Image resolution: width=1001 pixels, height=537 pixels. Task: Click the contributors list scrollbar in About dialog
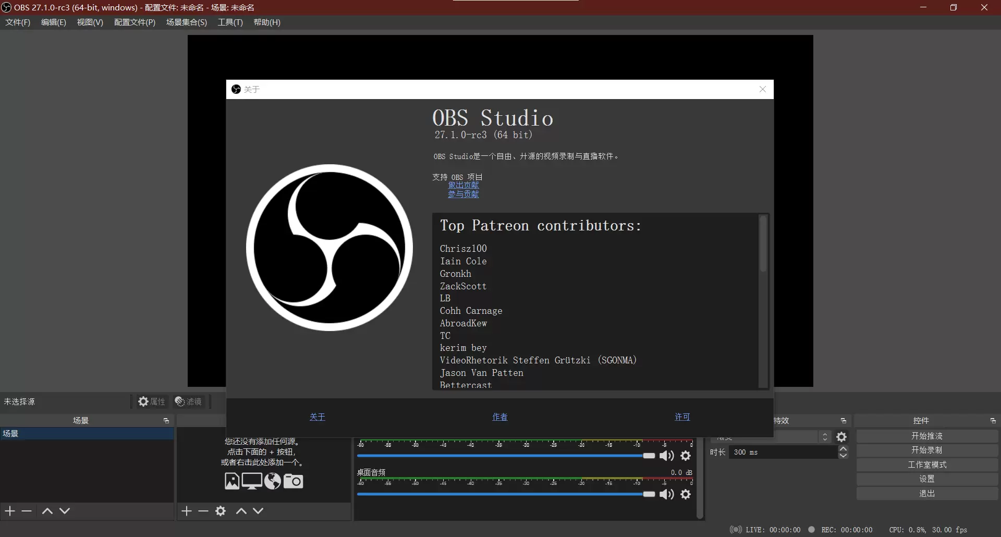coord(763,243)
